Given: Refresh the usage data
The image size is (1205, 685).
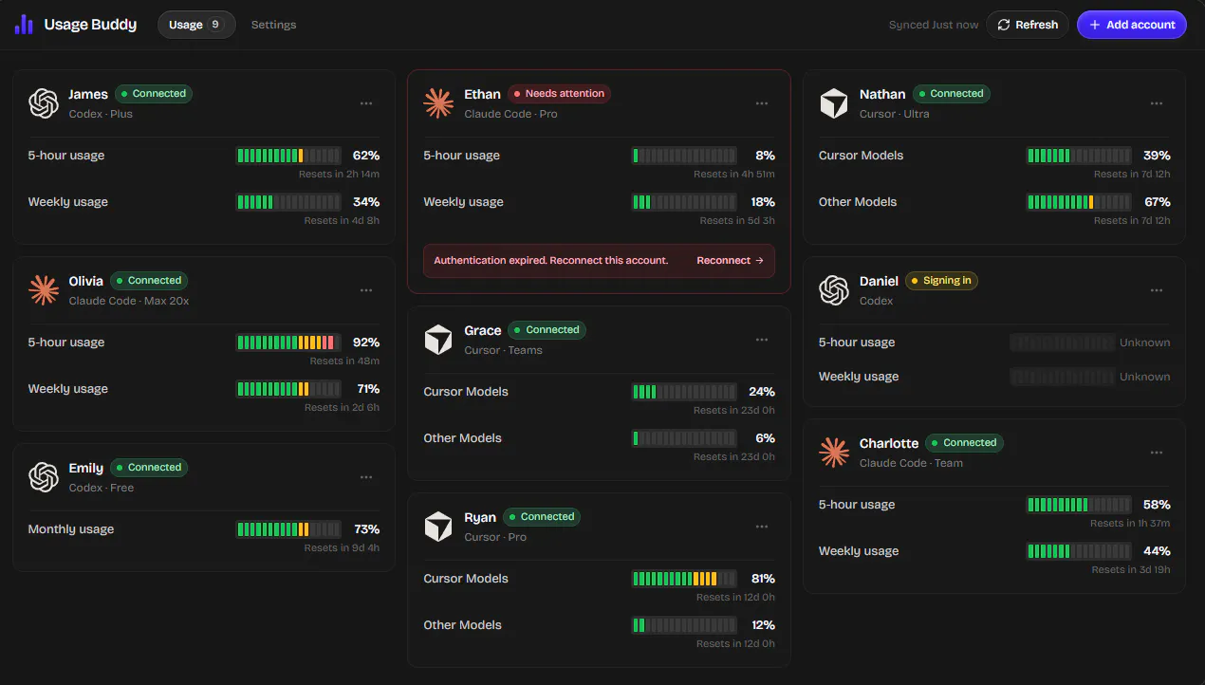Looking at the screenshot, I should click(1028, 25).
